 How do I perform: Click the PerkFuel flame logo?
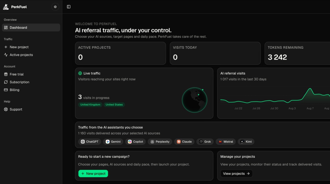pyautogui.click(x=6, y=7)
